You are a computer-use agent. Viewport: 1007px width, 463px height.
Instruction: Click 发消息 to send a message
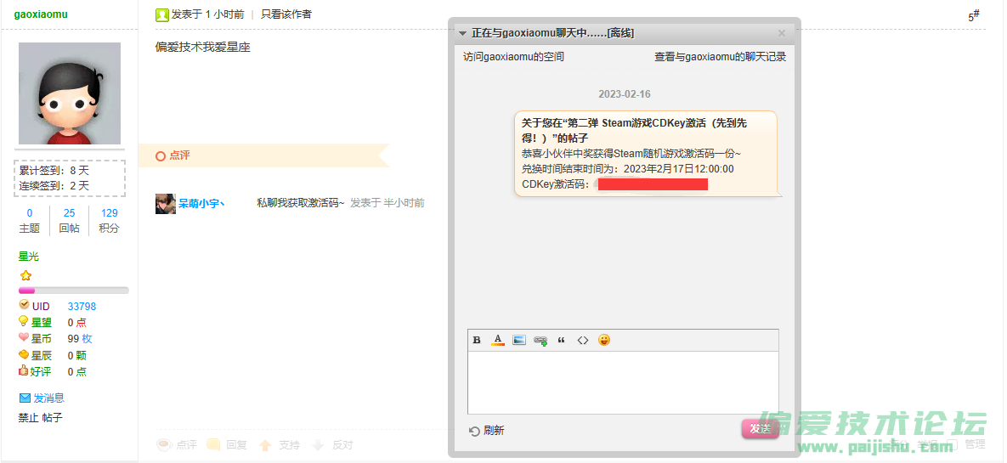[x=48, y=398]
